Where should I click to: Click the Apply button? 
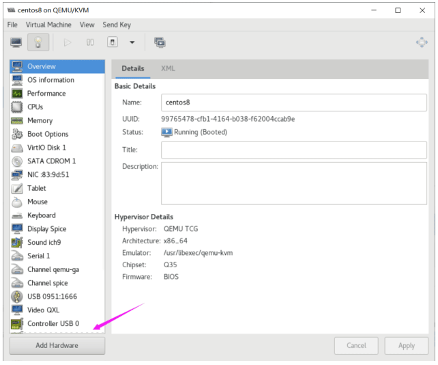(406, 346)
